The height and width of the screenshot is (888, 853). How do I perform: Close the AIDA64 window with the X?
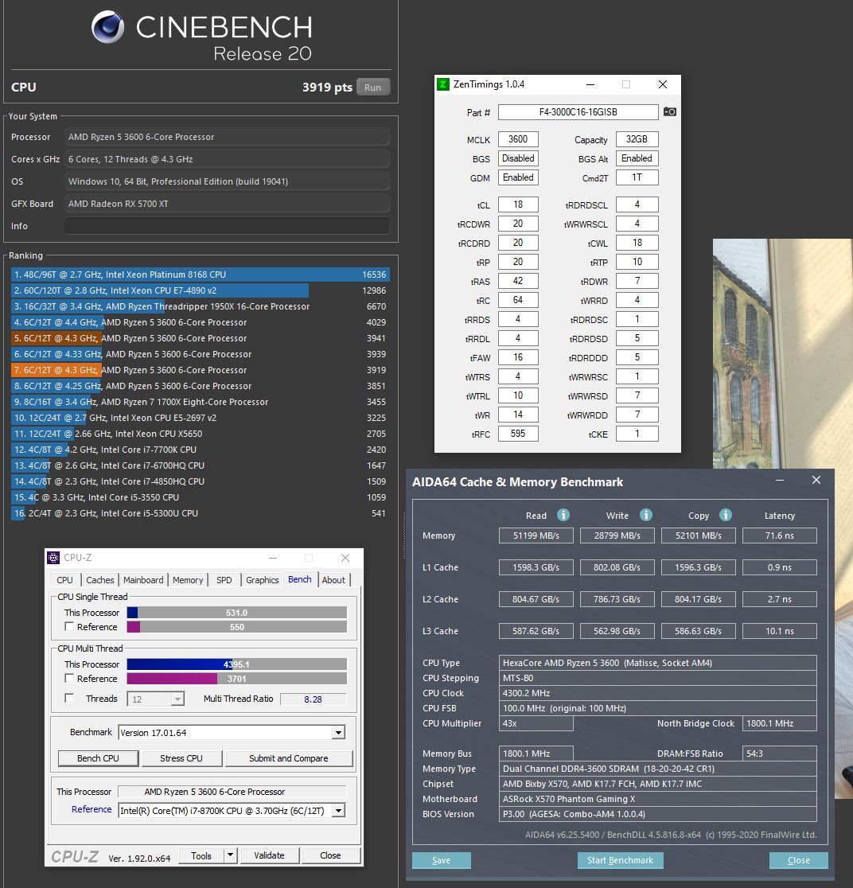816,481
